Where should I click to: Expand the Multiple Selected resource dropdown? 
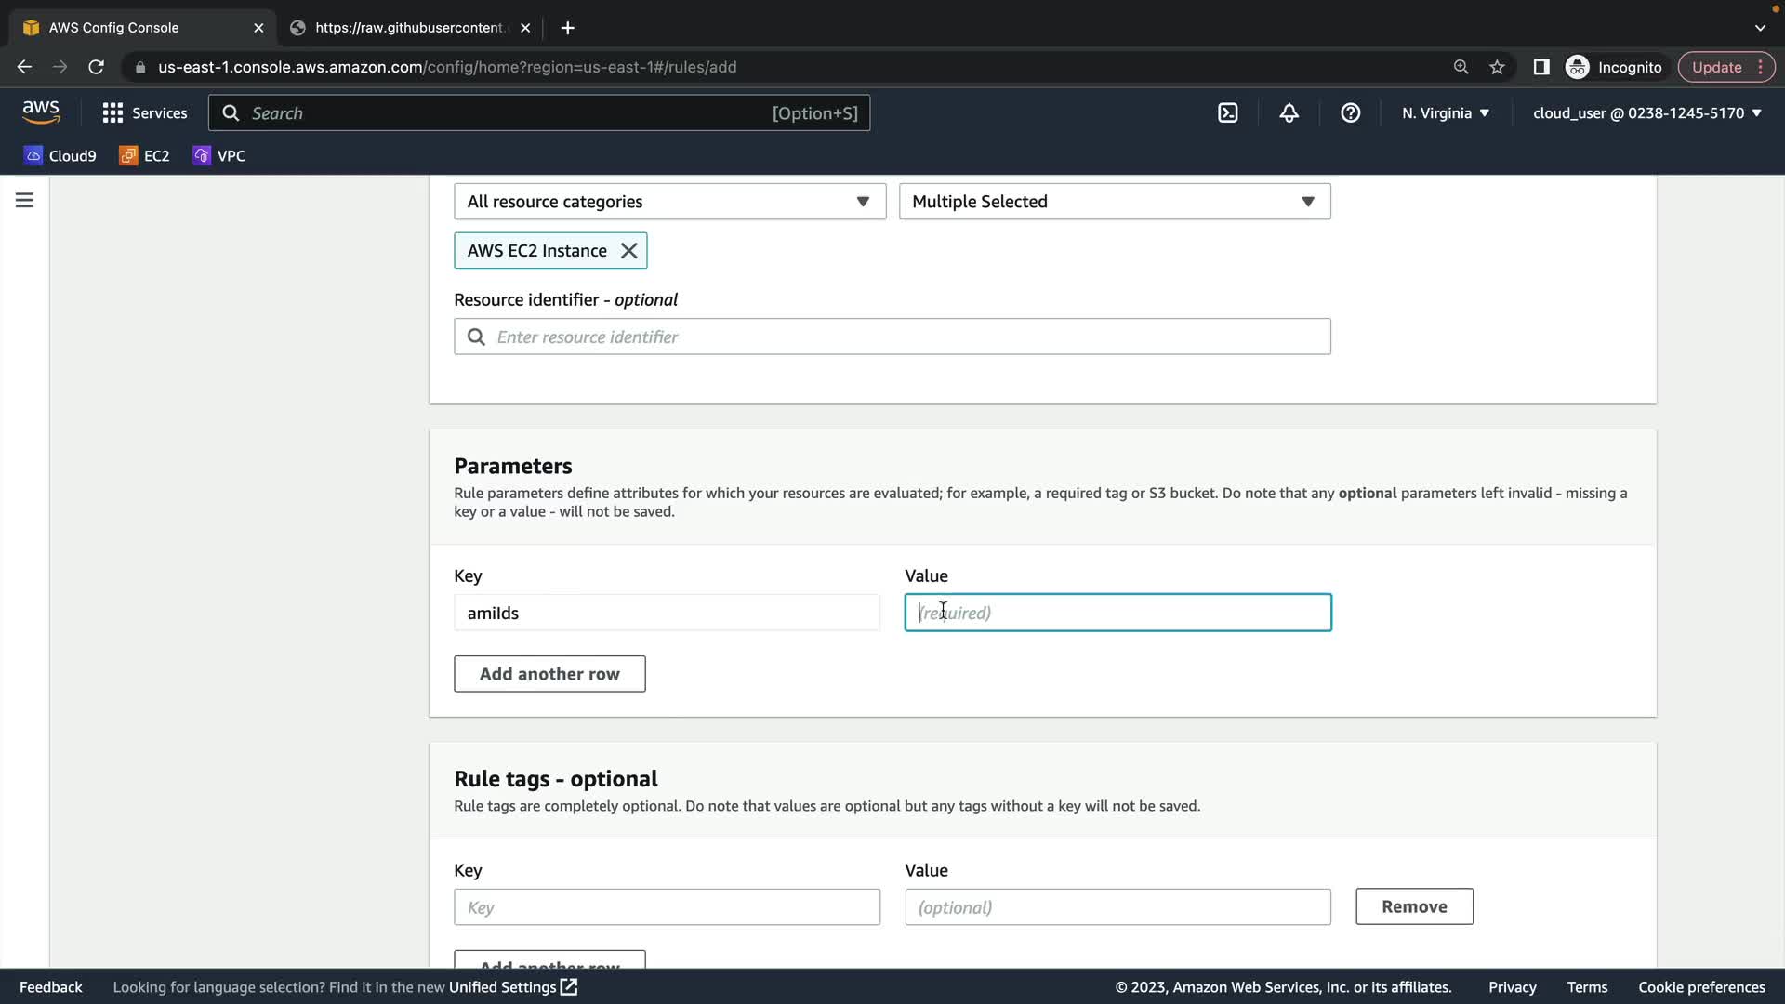(1114, 202)
